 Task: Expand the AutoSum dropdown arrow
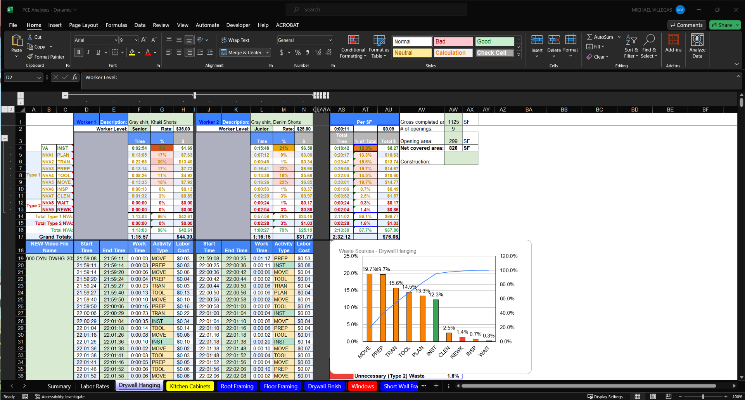click(619, 37)
